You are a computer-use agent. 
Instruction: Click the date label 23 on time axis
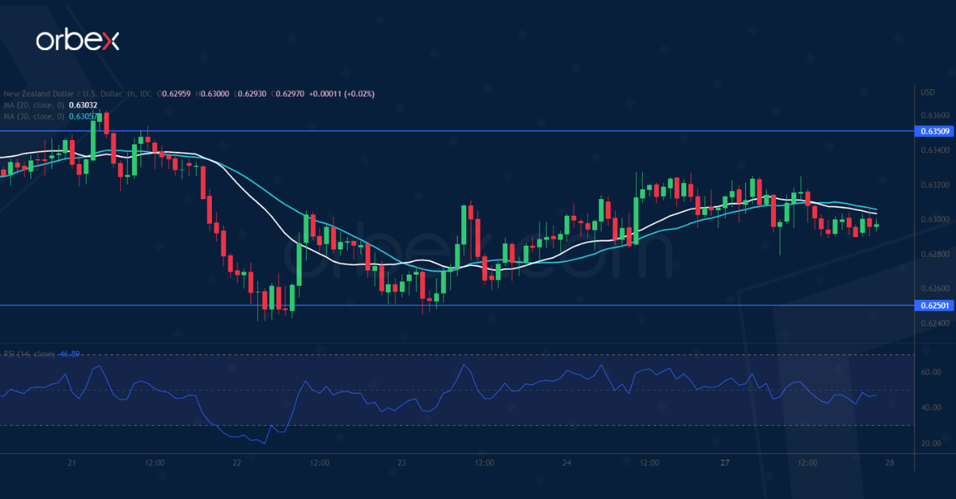pyautogui.click(x=402, y=462)
